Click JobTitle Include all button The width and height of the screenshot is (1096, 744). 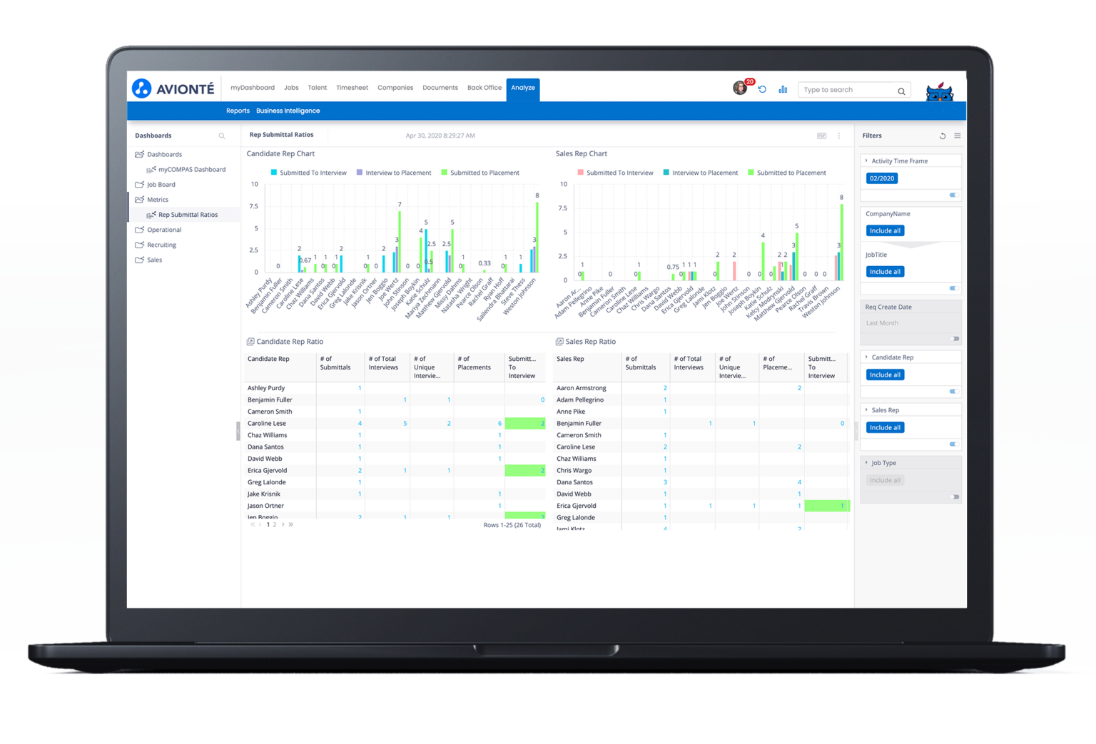(x=885, y=272)
